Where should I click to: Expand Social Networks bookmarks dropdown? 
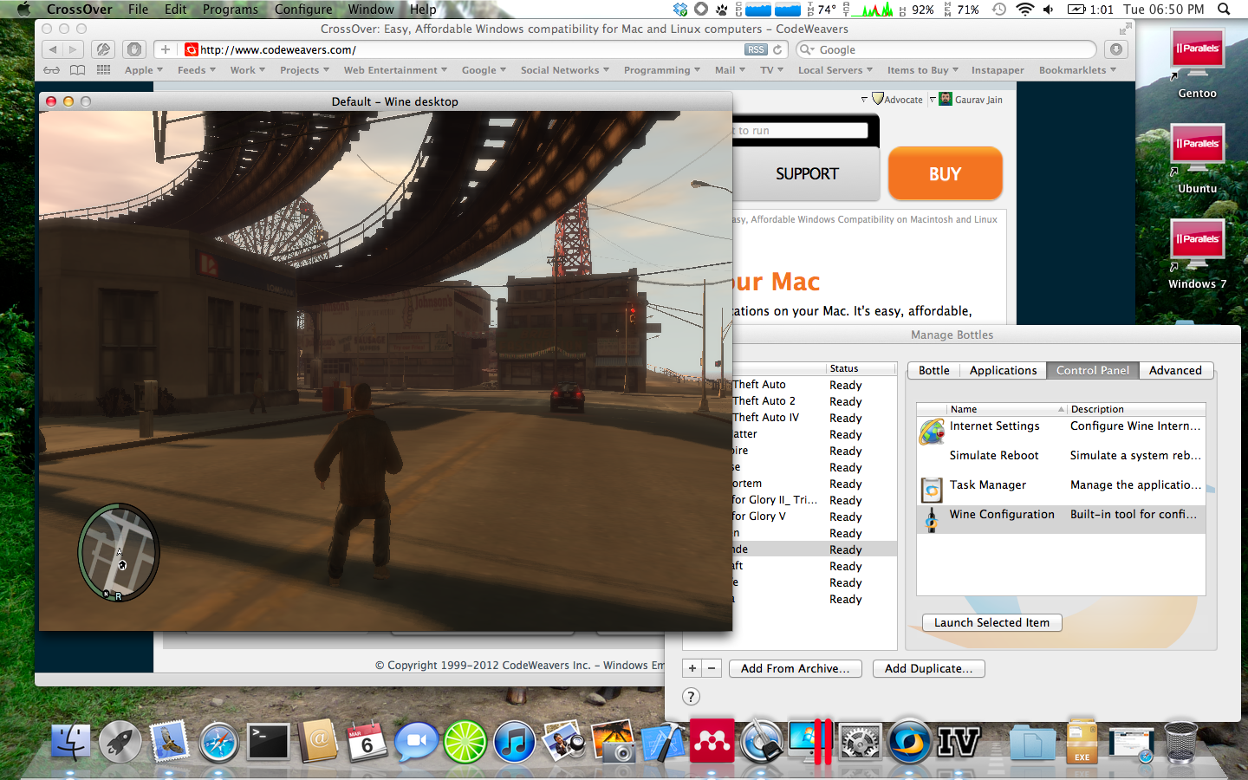tap(565, 70)
